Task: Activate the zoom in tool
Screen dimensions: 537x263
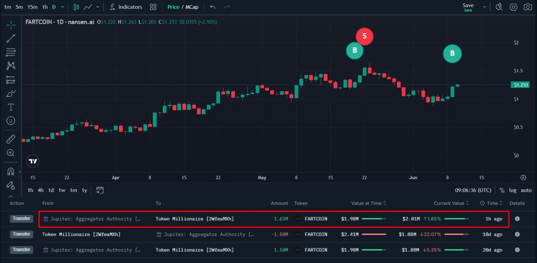Action: click(11, 153)
